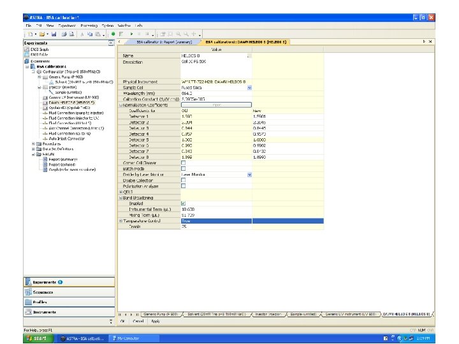
Task: Click the green Run experiment button
Action: point(113,33)
